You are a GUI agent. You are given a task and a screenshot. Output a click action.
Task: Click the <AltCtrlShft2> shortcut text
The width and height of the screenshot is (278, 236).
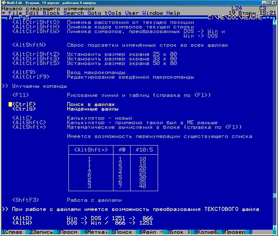point(36,54)
